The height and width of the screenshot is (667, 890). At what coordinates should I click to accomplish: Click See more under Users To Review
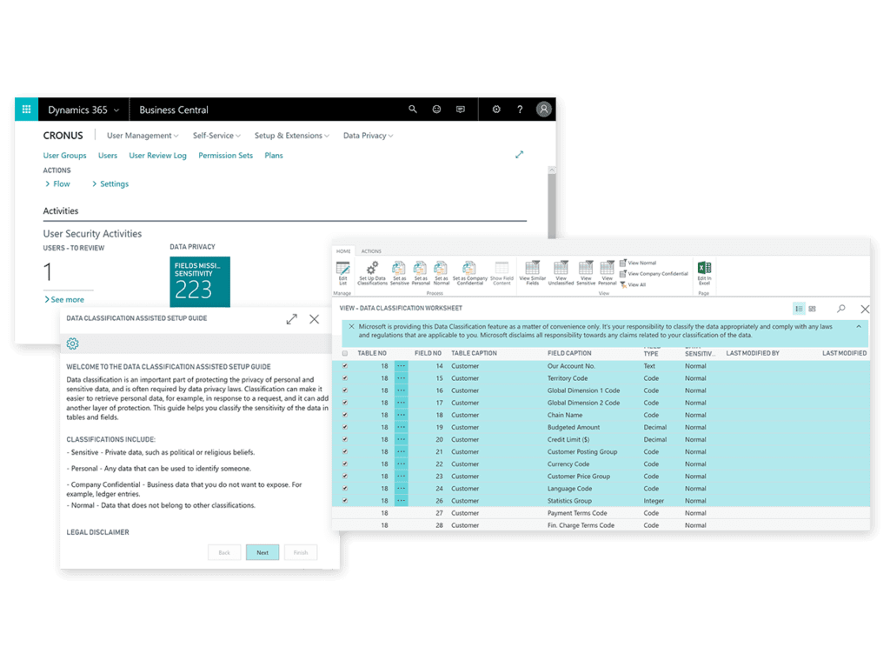(x=64, y=299)
